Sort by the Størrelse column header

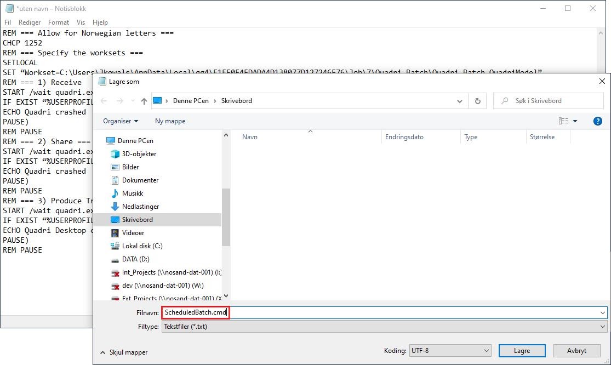coord(542,137)
